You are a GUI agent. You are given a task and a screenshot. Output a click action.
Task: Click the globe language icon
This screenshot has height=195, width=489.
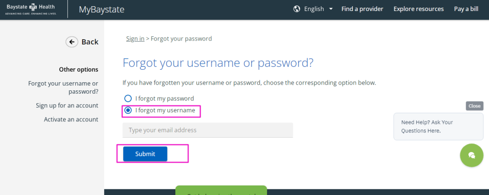297,9
